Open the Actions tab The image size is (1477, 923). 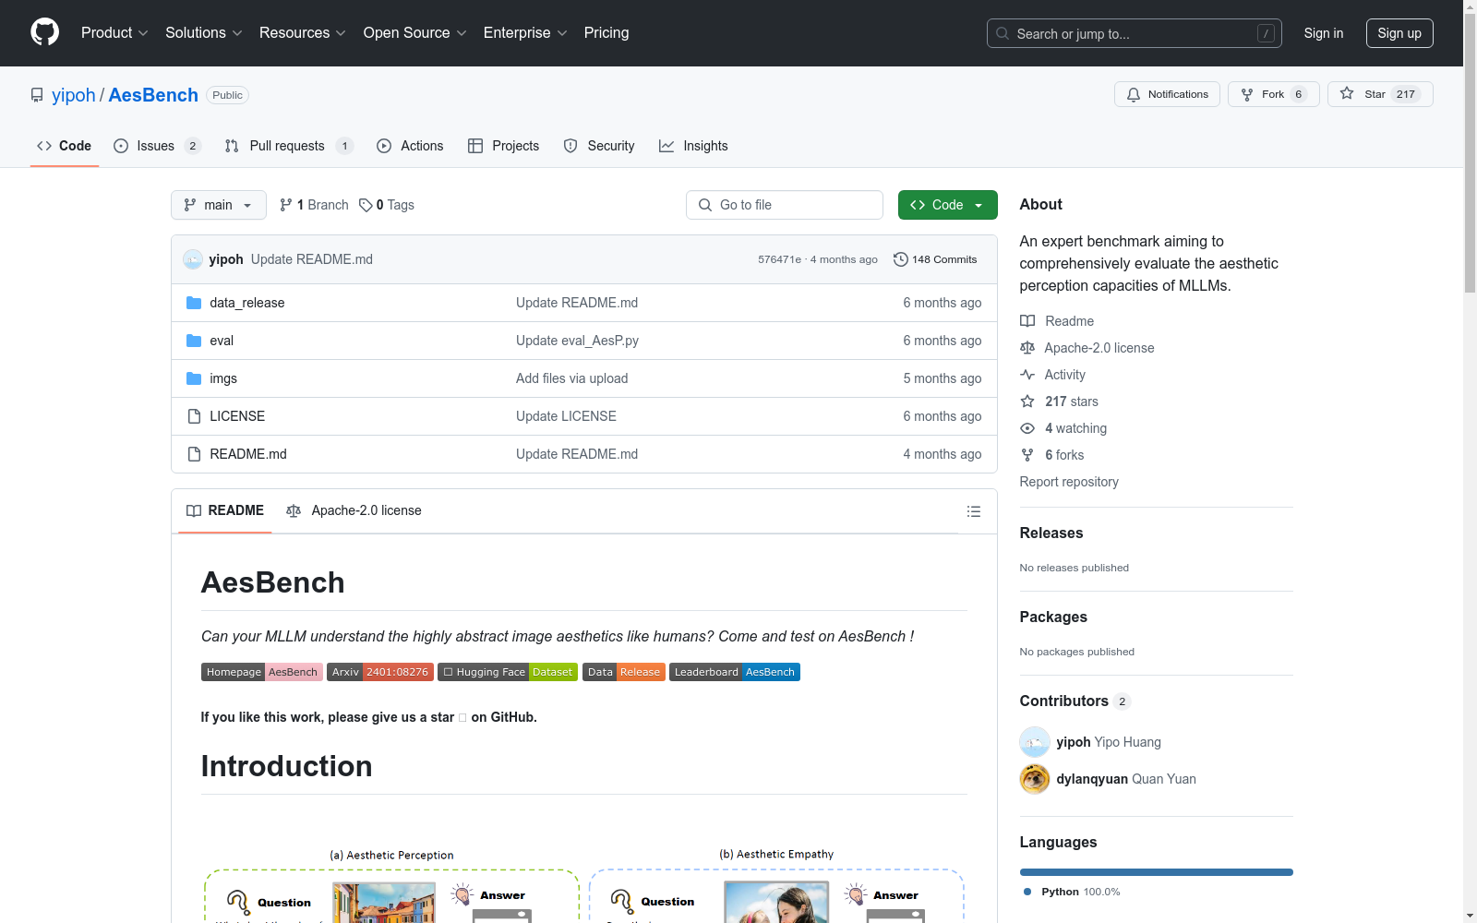pyautogui.click(x=410, y=146)
